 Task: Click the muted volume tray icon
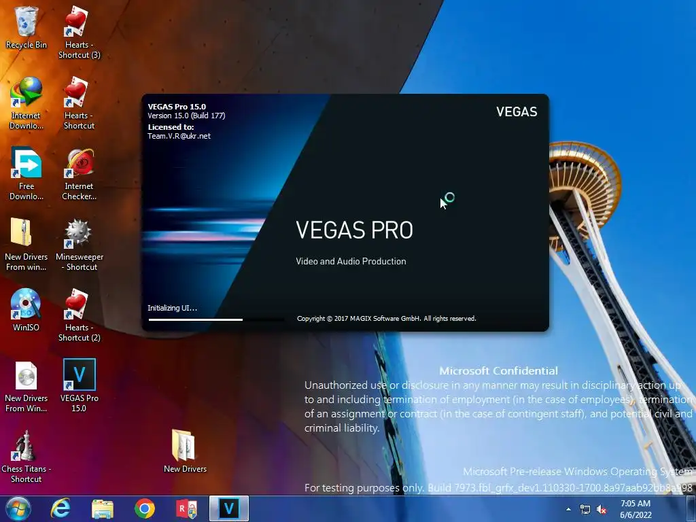point(602,509)
